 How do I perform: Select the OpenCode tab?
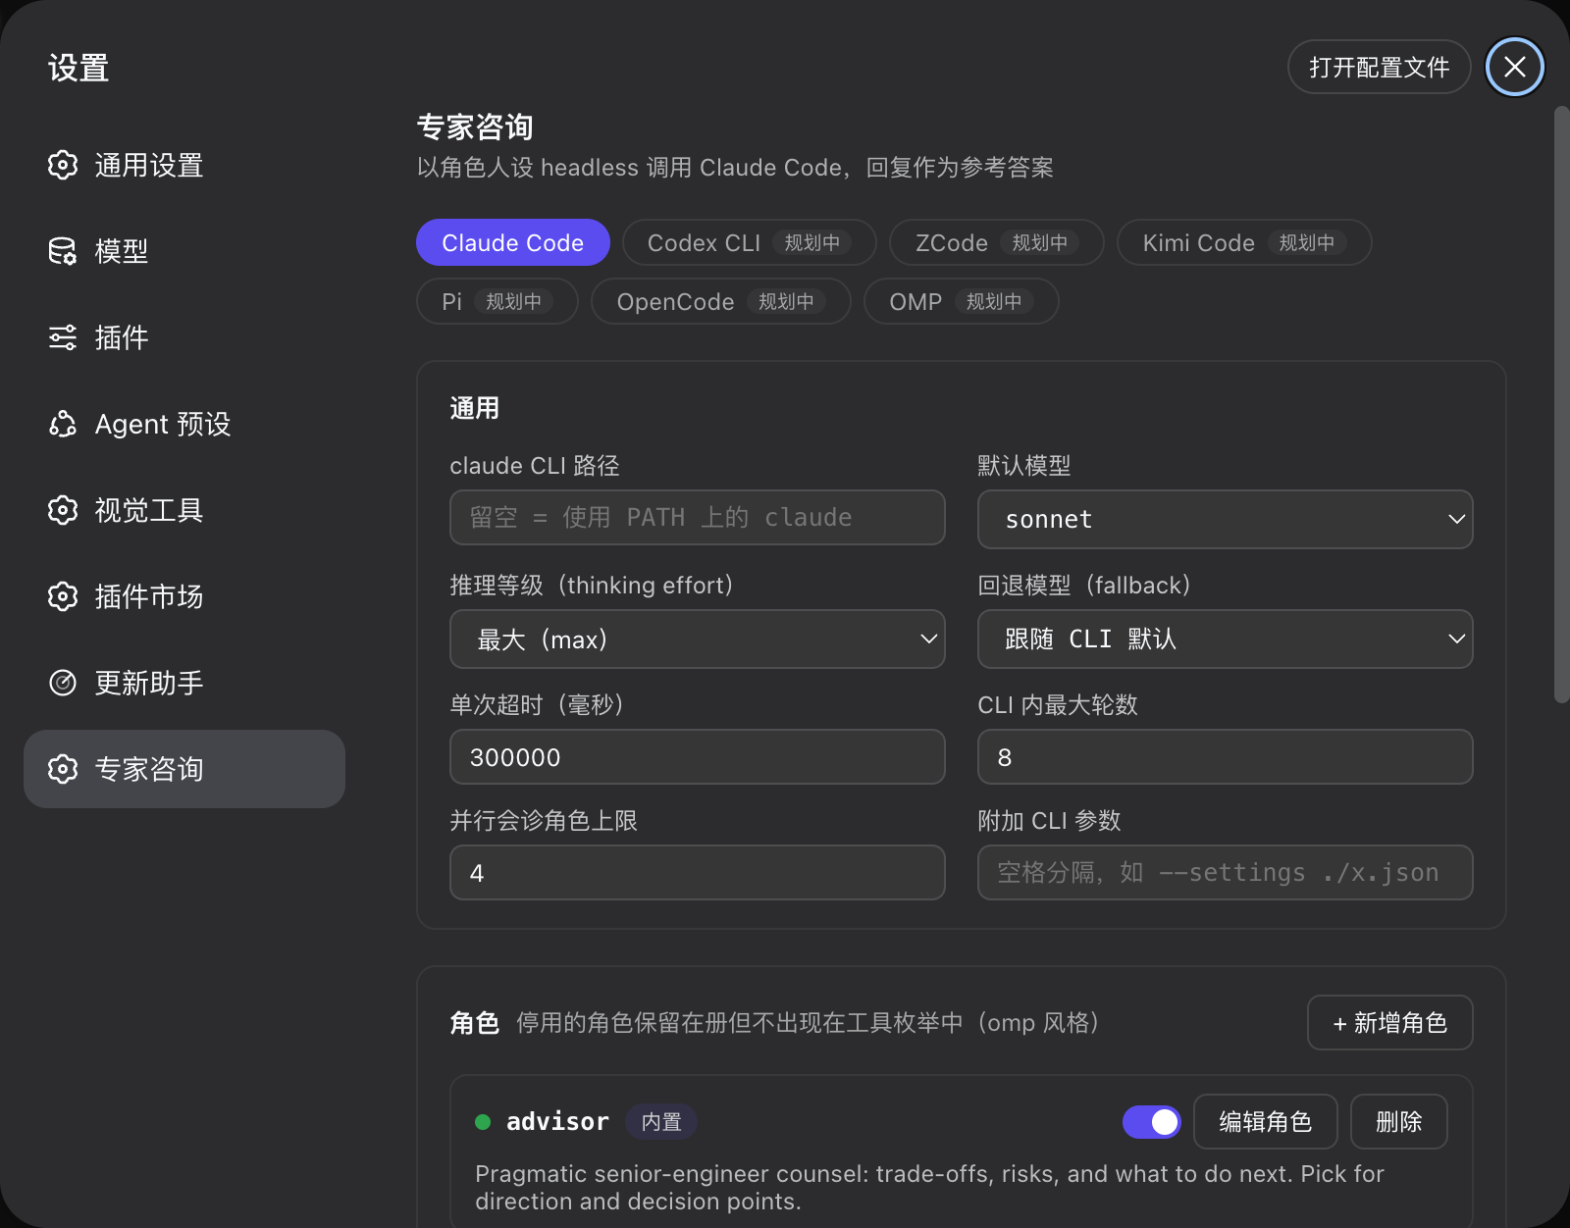point(721,301)
